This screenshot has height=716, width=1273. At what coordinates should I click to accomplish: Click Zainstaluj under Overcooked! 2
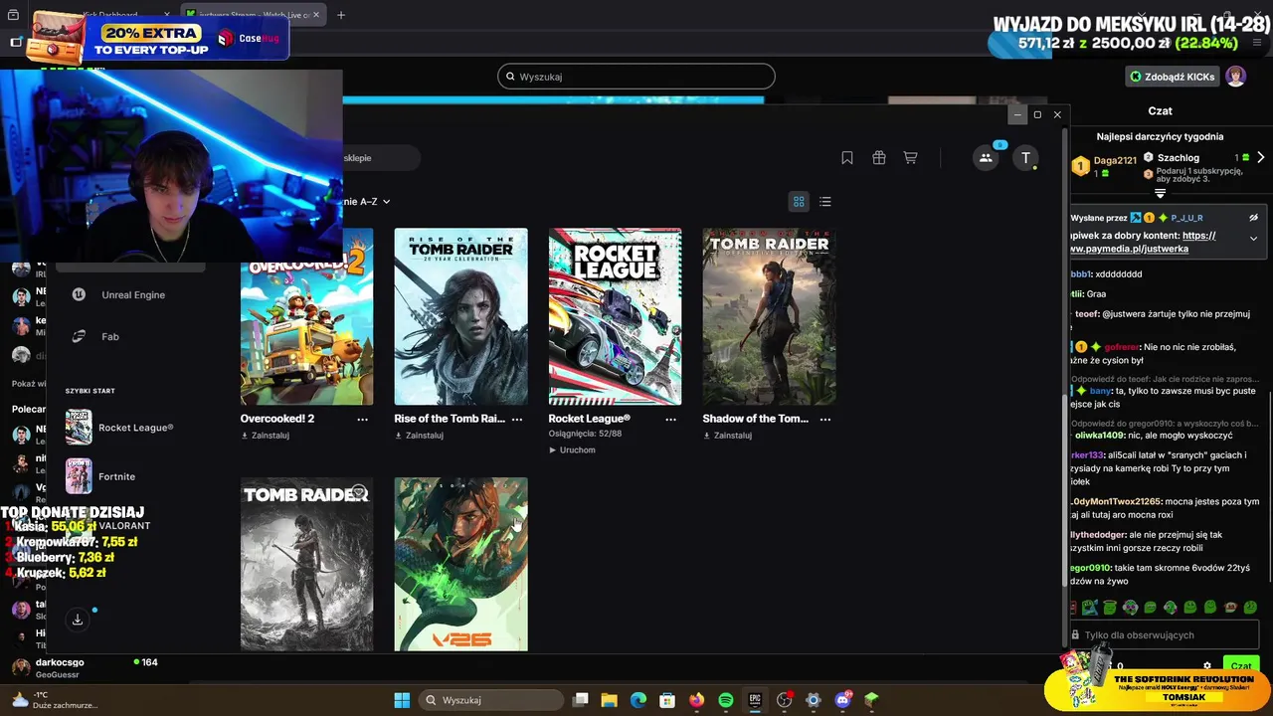pyautogui.click(x=265, y=436)
